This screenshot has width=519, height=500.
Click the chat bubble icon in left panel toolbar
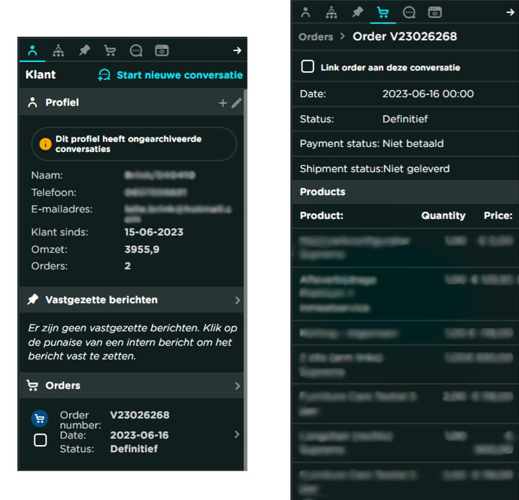136,50
